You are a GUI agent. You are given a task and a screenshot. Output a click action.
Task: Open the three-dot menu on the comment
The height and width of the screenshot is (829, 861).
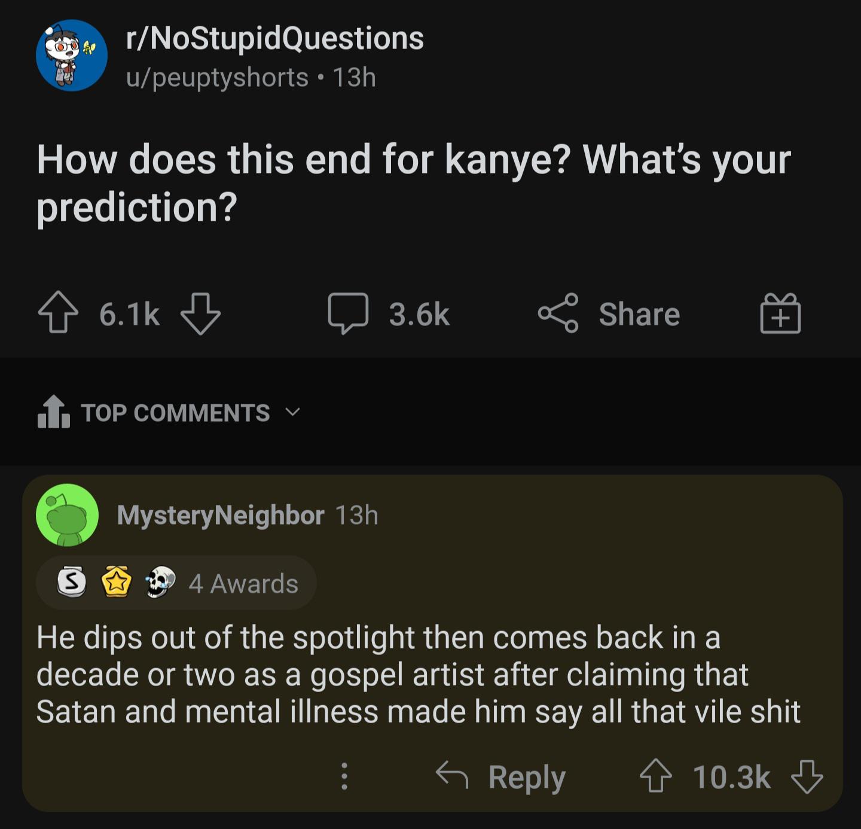344,776
